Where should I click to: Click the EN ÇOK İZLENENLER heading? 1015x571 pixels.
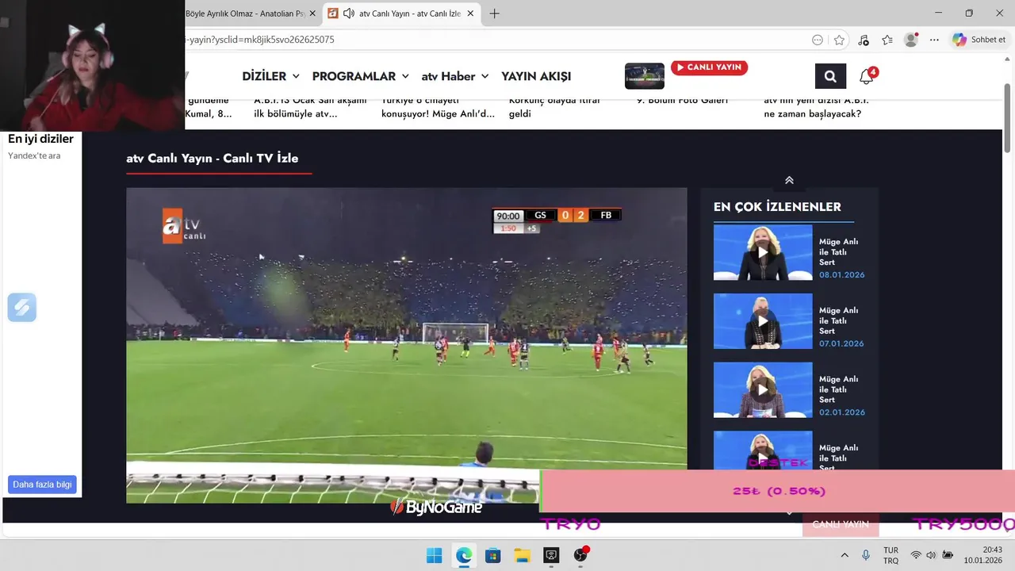(777, 206)
